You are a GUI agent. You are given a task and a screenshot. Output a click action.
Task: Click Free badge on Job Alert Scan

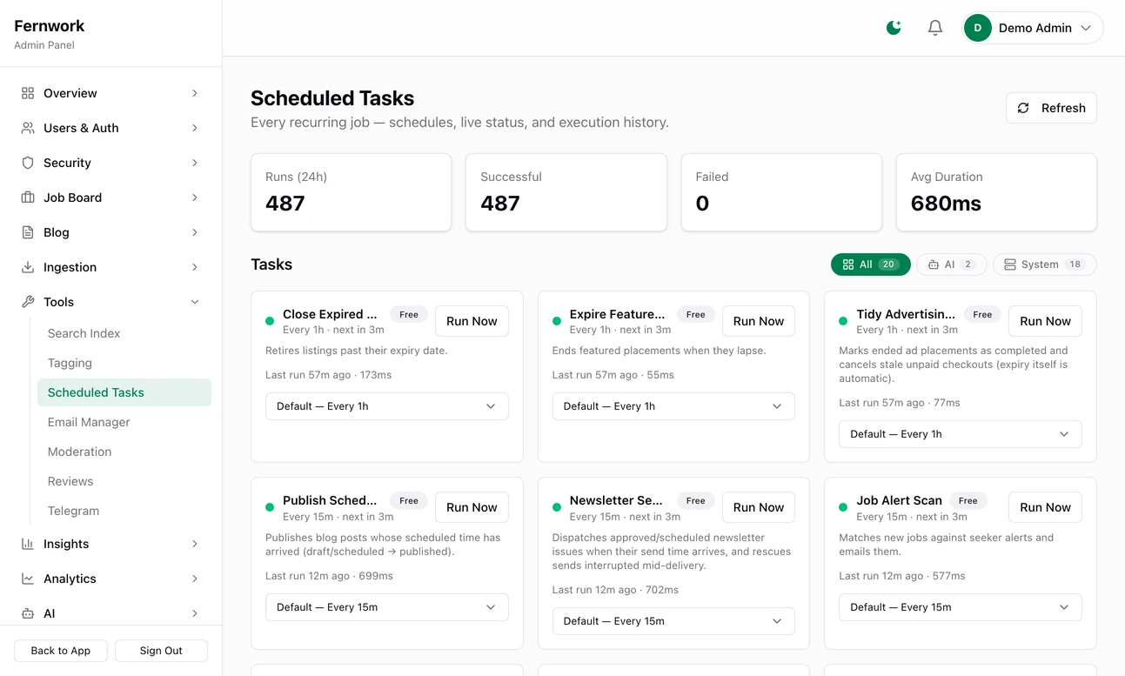click(968, 500)
